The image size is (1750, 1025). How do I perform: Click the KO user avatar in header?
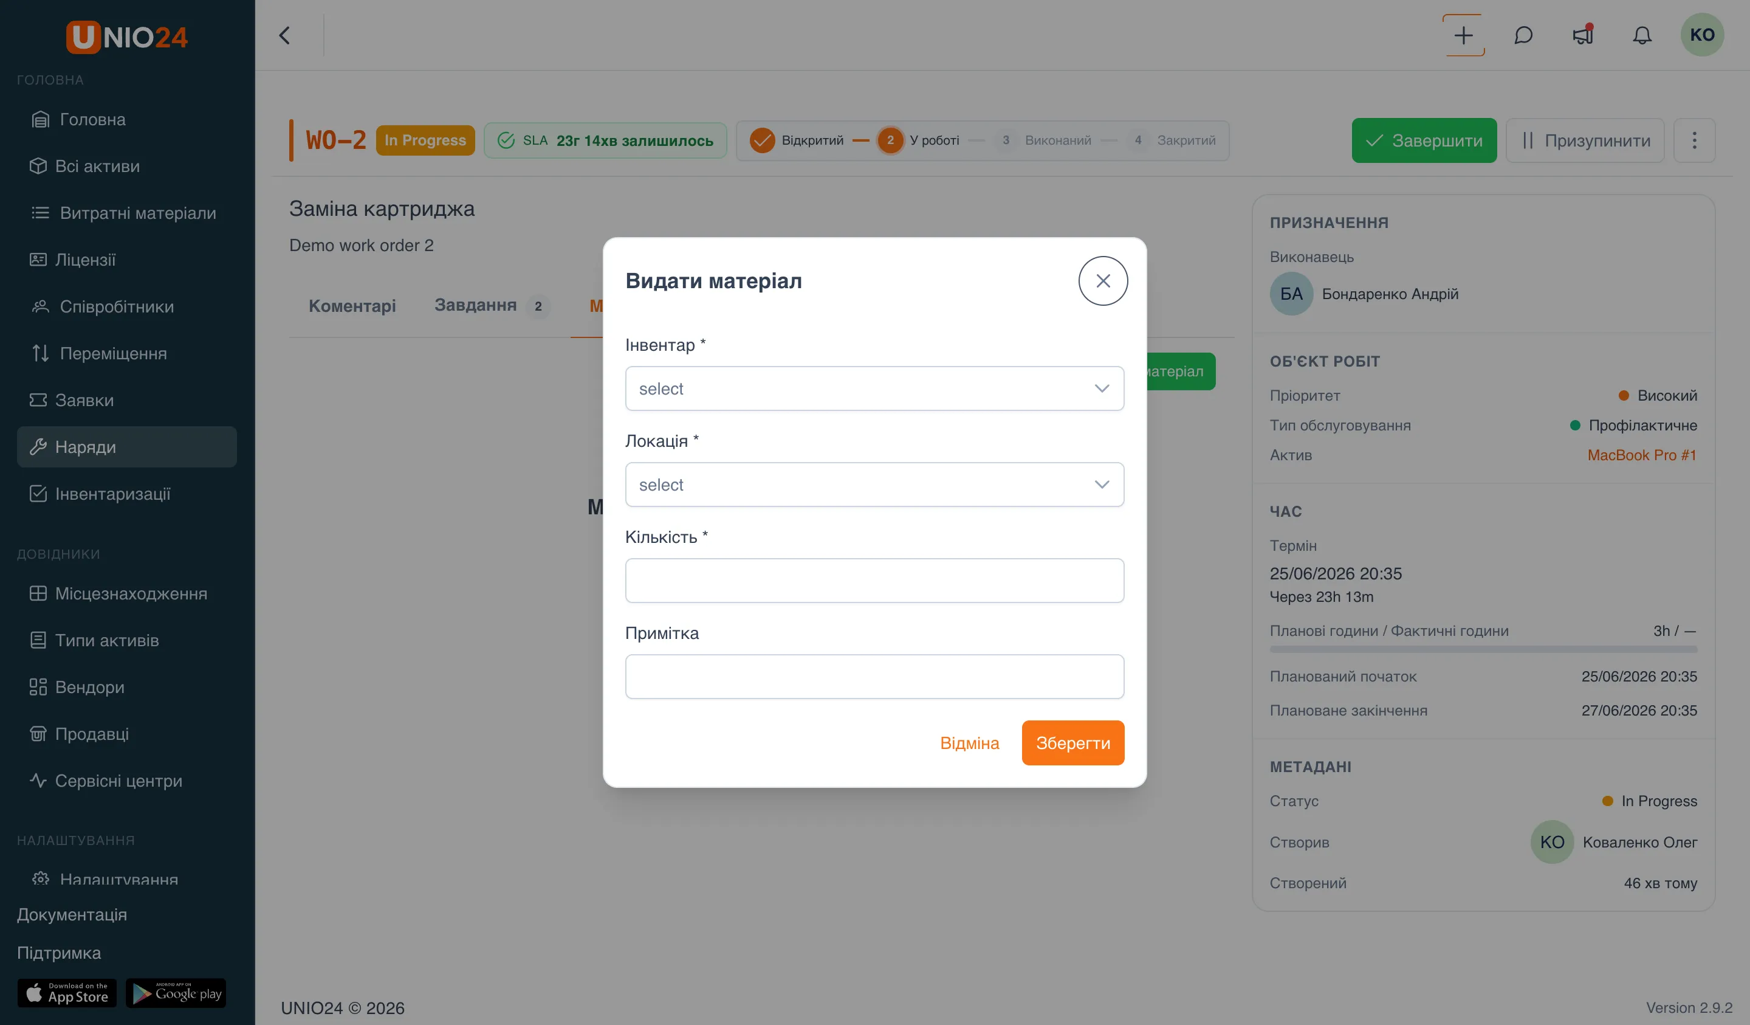pos(1701,35)
